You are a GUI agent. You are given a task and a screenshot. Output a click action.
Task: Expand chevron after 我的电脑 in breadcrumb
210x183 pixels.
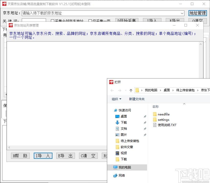pos(160,90)
